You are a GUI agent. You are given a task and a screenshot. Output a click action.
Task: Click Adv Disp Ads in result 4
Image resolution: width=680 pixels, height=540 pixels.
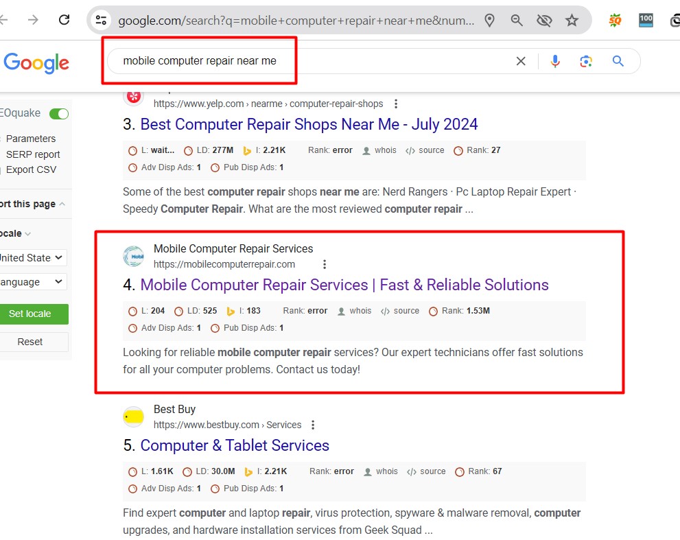[171, 328]
